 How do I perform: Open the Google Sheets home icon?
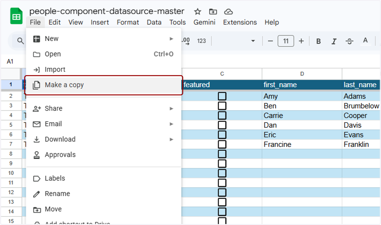pyautogui.click(x=16, y=16)
